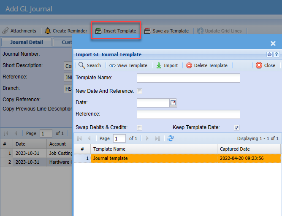Click the Reference field in journal form
Screen dimensions: 282x216
[x=68, y=77]
